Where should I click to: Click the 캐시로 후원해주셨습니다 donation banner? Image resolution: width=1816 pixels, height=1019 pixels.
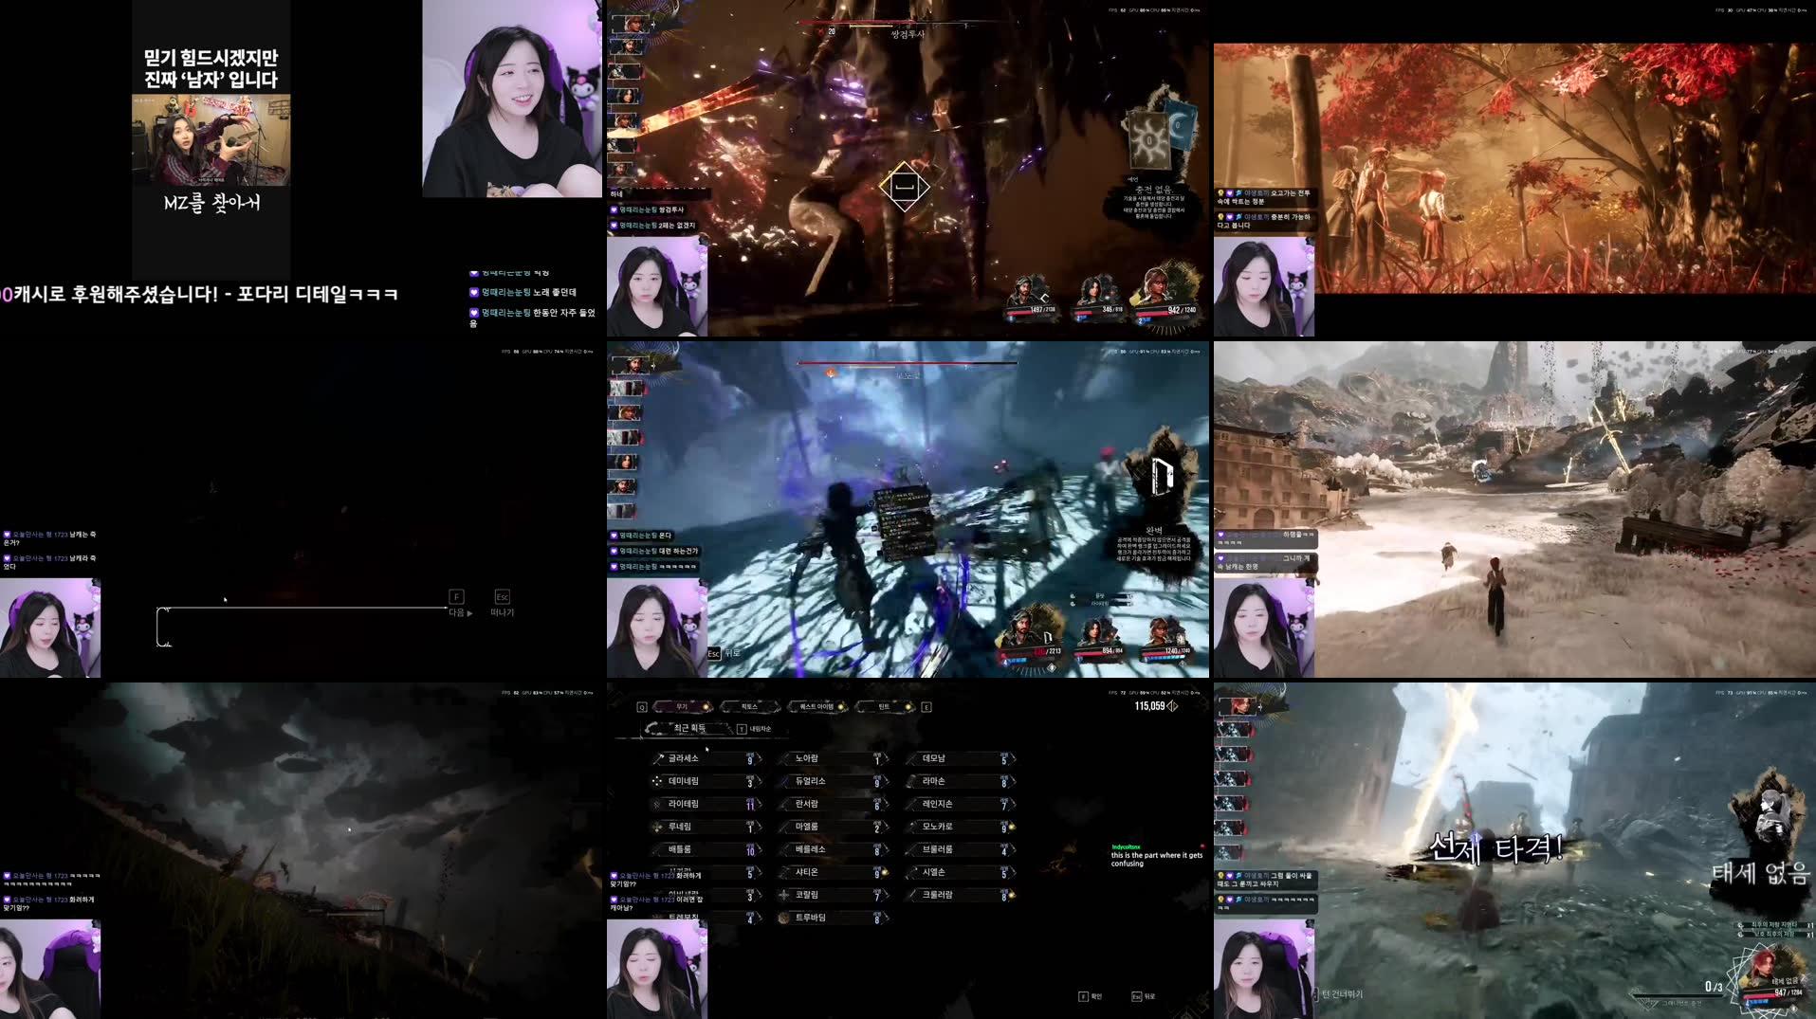(x=199, y=295)
